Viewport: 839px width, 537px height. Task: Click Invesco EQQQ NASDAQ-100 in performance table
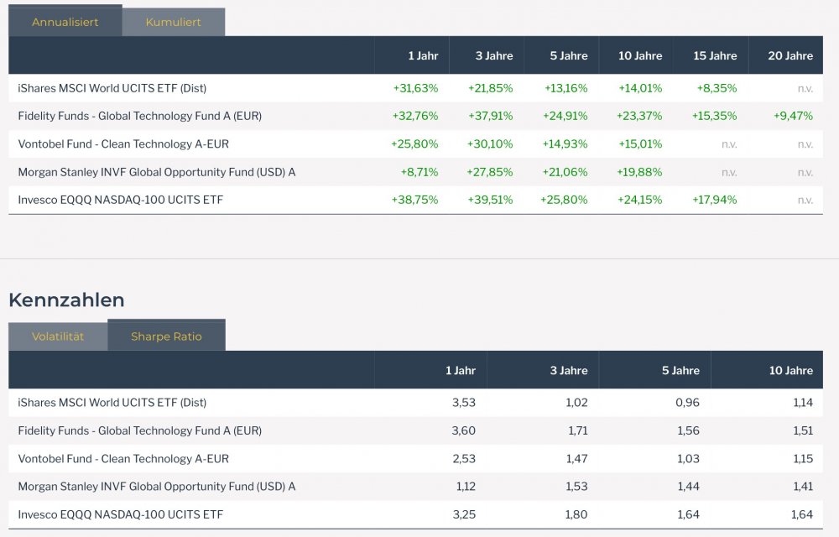pos(120,200)
